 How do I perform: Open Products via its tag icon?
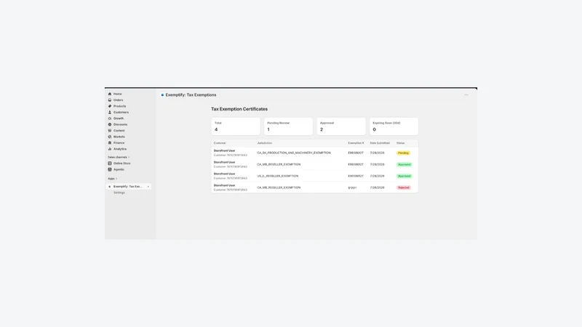[x=110, y=106]
